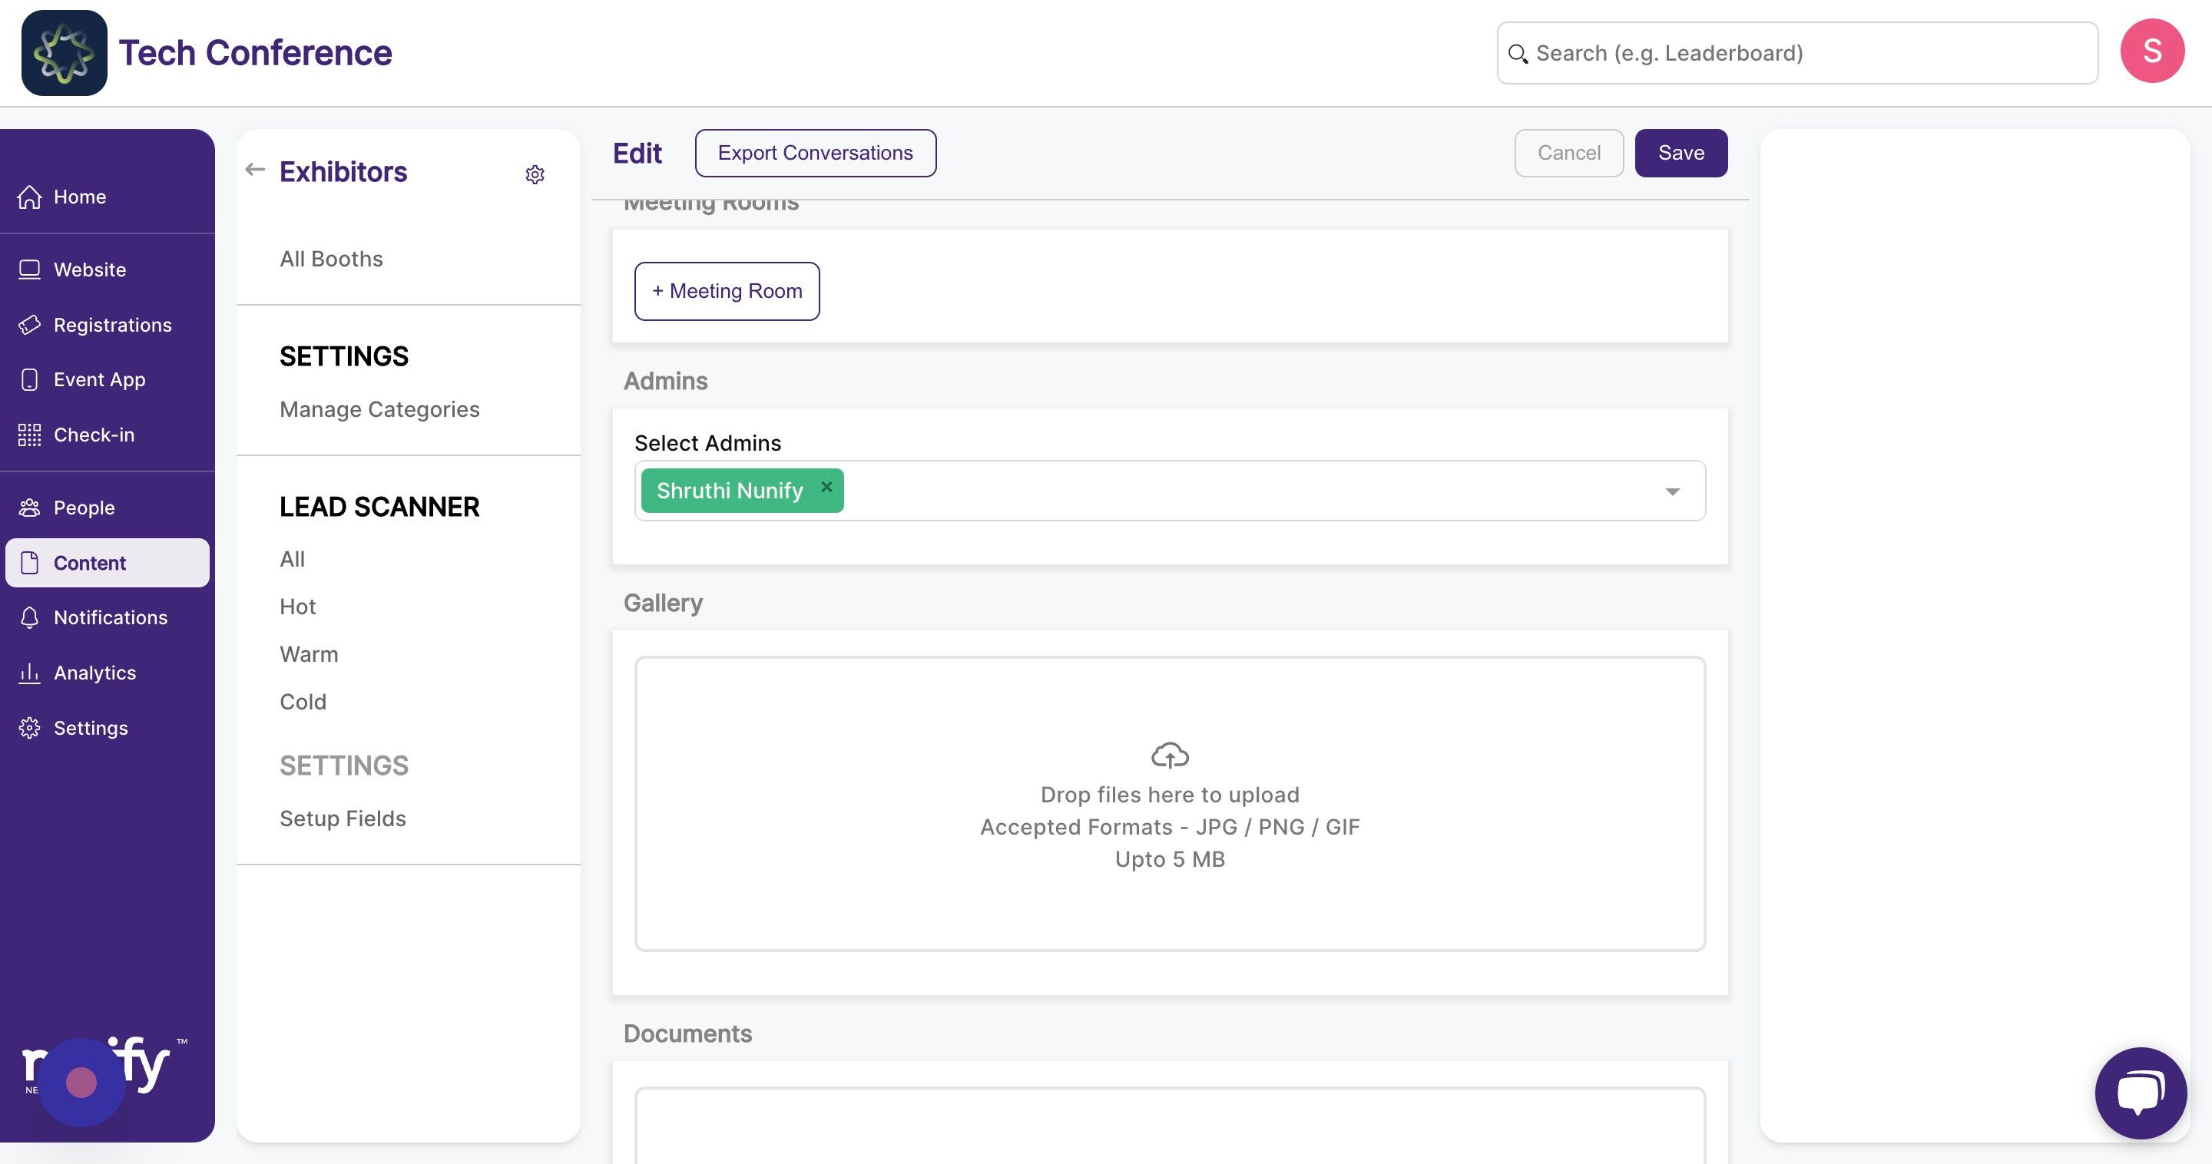The image size is (2212, 1164).
Task: Open Notifications from the bell icon
Action: click(30, 617)
